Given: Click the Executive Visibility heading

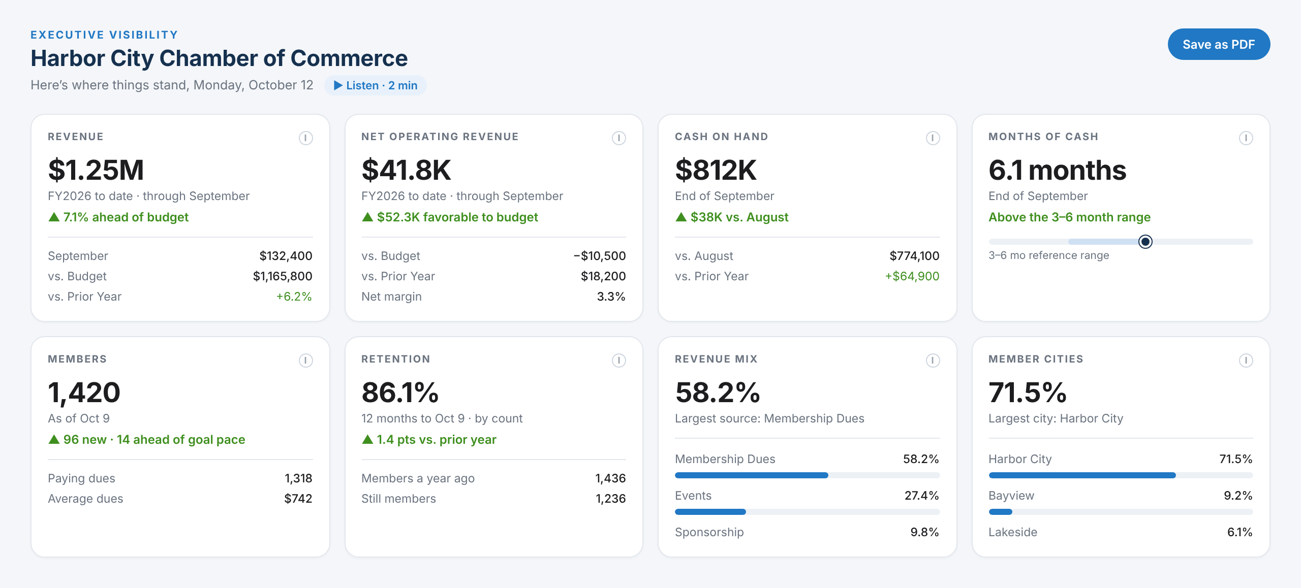Looking at the screenshot, I should tap(104, 35).
